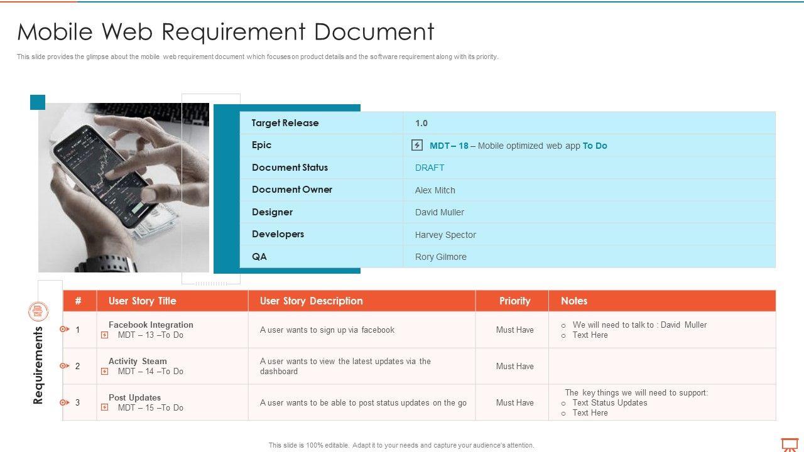Click the orange bullet marker for row 2
Screen dimensions: 804x452
point(63,366)
